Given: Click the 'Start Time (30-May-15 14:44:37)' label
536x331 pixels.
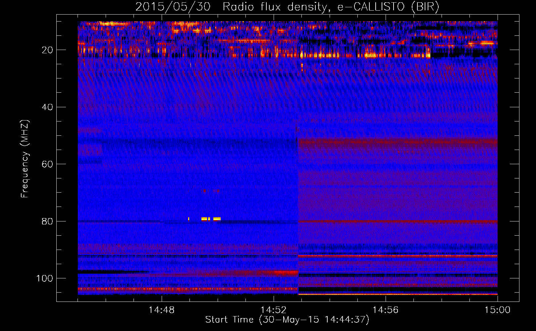Looking at the screenshot, I should [x=287, y=320].
